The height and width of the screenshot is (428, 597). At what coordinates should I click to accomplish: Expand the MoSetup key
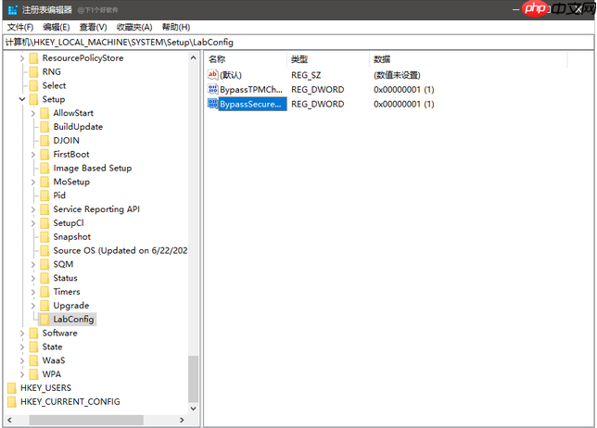(33, 182)
